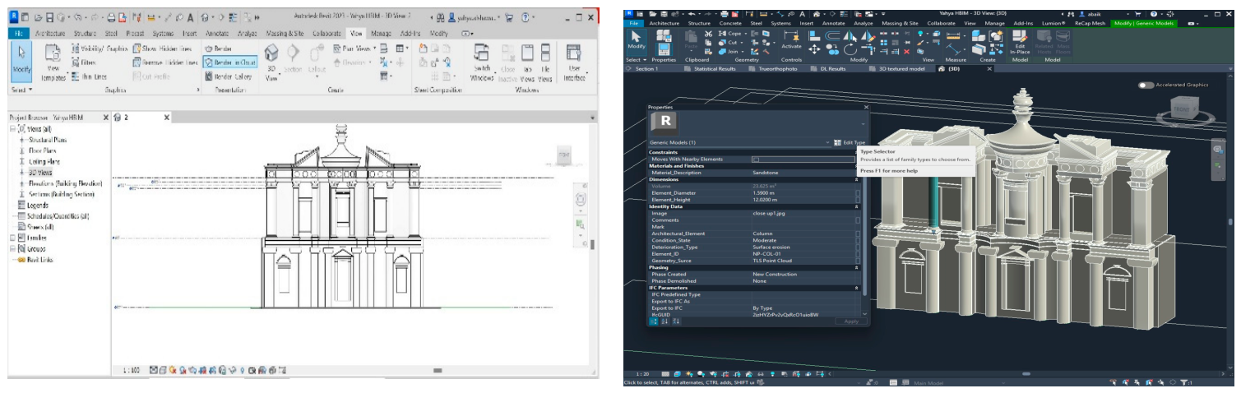Viewport: 1241px width, 393px height.
Task: Switch to Manage tab in left window
Action: [x=381, y=33]
